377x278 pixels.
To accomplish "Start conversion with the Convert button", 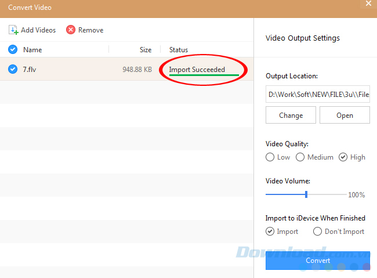I will click(318, 261).
